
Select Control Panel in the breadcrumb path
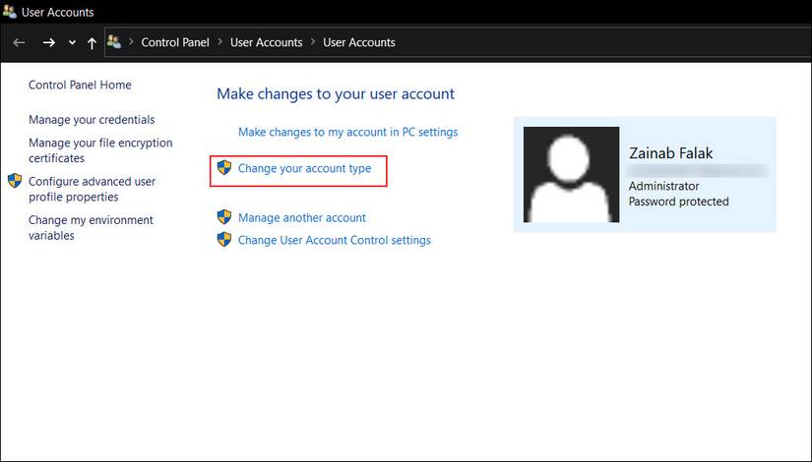click(x=174, y=43)
